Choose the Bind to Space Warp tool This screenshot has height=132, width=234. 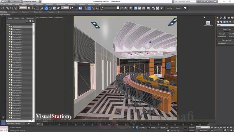[16, 8]
